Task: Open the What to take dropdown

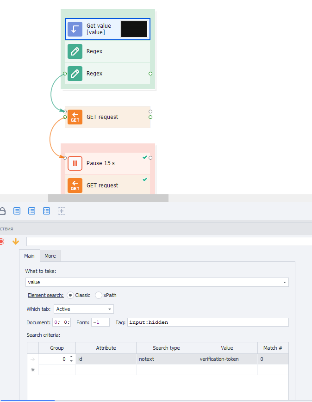Action: click(x=285, y=282)
